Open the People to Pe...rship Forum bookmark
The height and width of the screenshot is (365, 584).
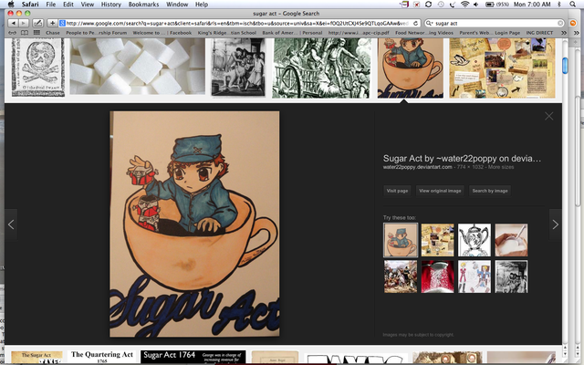[97, 33]
